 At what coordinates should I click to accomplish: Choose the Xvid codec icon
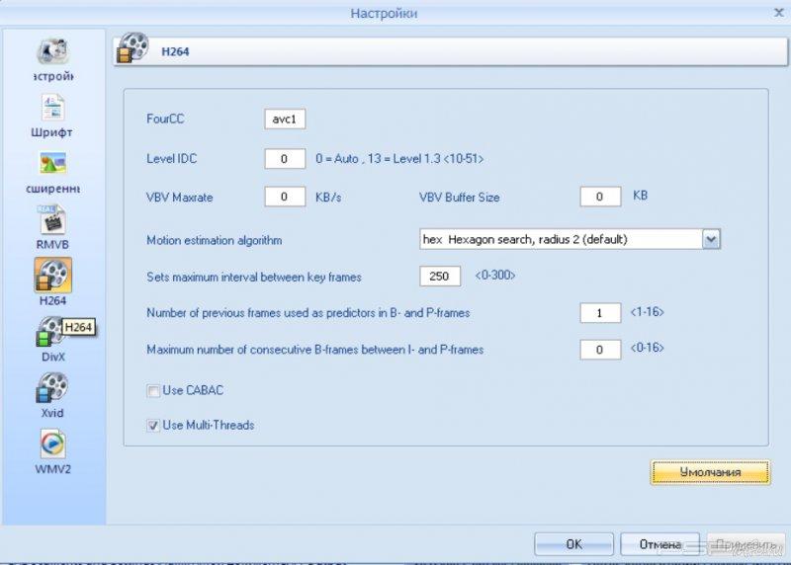click(x=52, y=388)
